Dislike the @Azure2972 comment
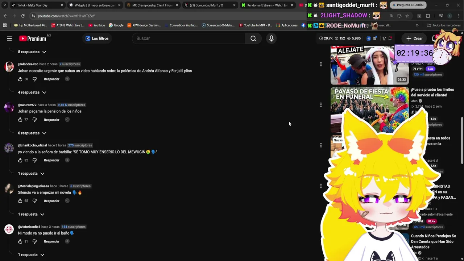The width and height of the screenshot is (464, 261). point(34,120)
